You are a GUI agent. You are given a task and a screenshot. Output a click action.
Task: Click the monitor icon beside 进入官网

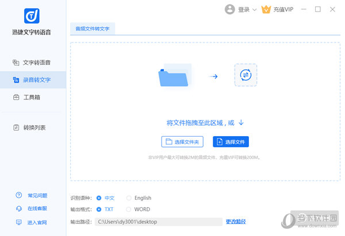point(19,222)
